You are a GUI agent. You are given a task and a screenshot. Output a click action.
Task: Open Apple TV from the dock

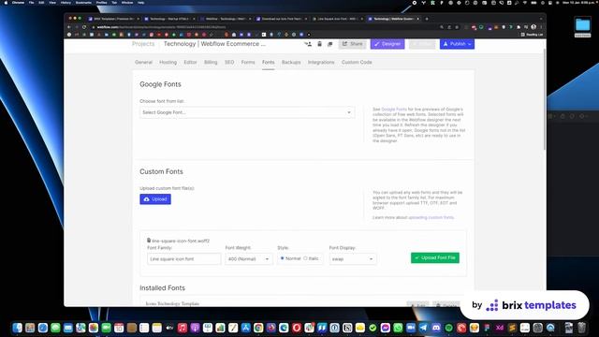(169, 328)
